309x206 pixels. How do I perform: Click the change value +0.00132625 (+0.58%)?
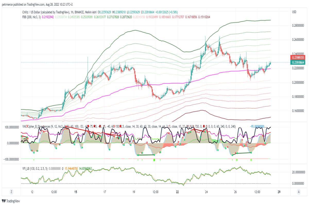point(167,12)
